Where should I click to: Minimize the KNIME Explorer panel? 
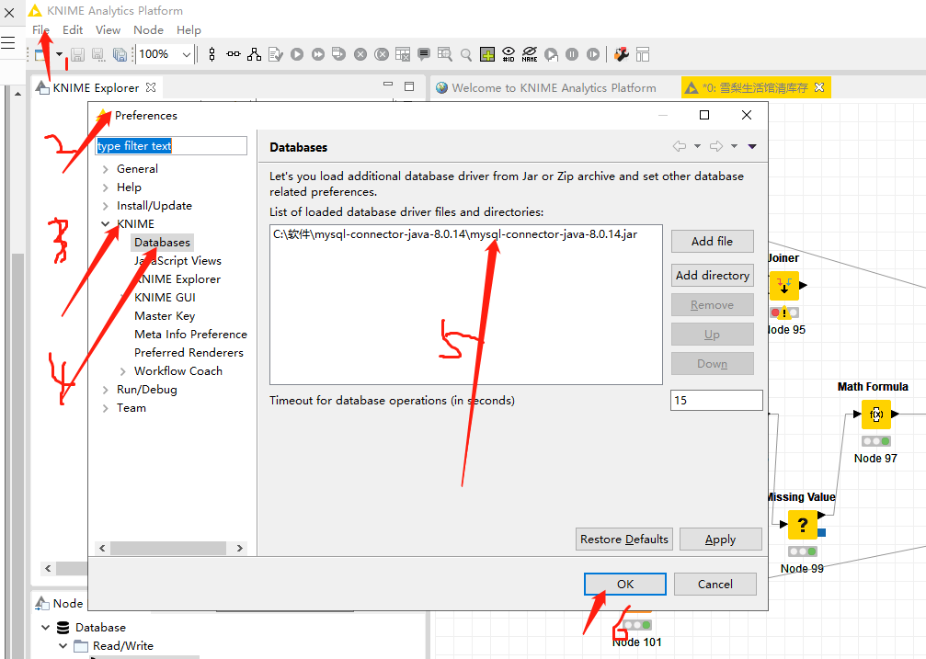click(x=388, y=85)
